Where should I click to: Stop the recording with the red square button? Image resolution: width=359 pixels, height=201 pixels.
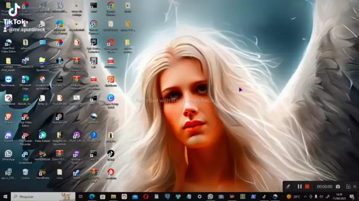point(307,187)
